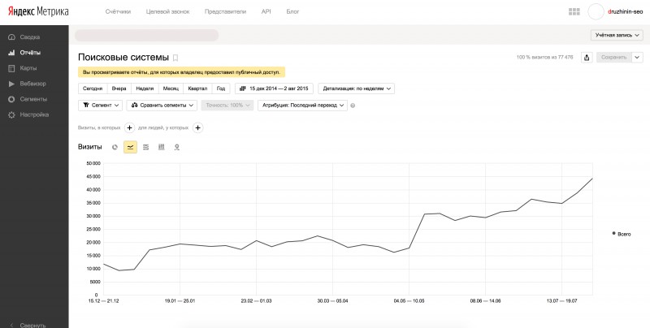650x328 pixels.
Task: Switch chart to stacked area view
Action: [146, 147]
